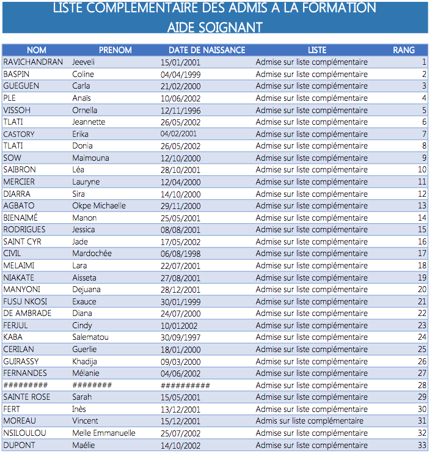Select the first name Melle Emmanuelle

click(x=104, y=433)
